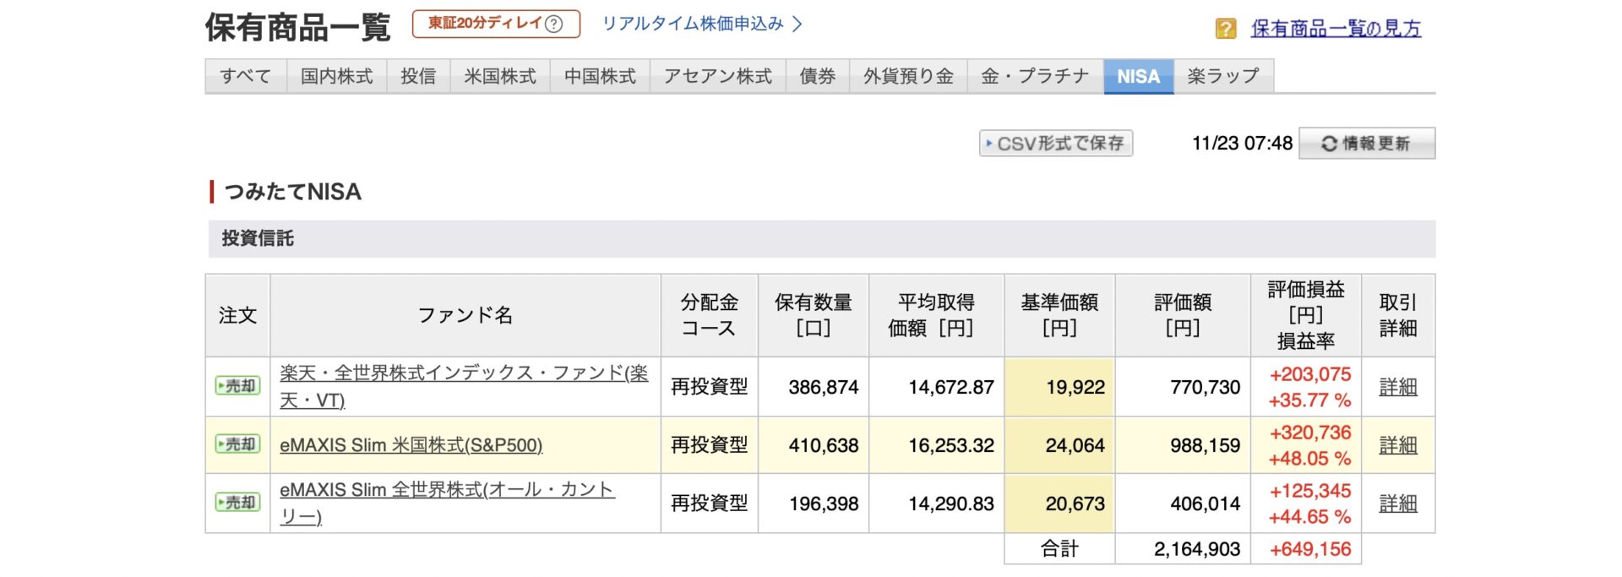1622x577 pixels.
Task: Open リアルタイム株価申込み link
Action: pos(693,24)
